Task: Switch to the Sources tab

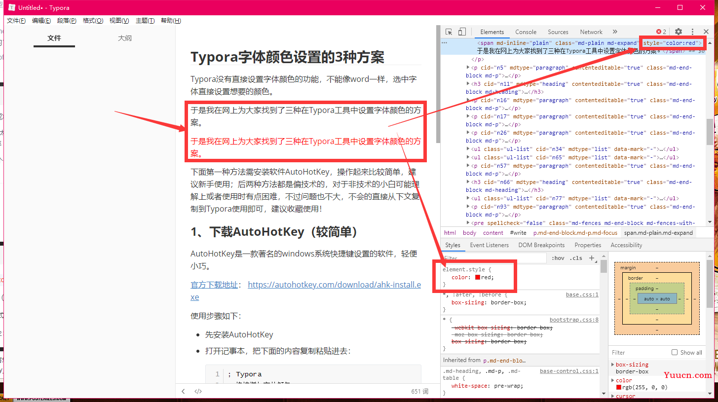Action: pos(558,32)
